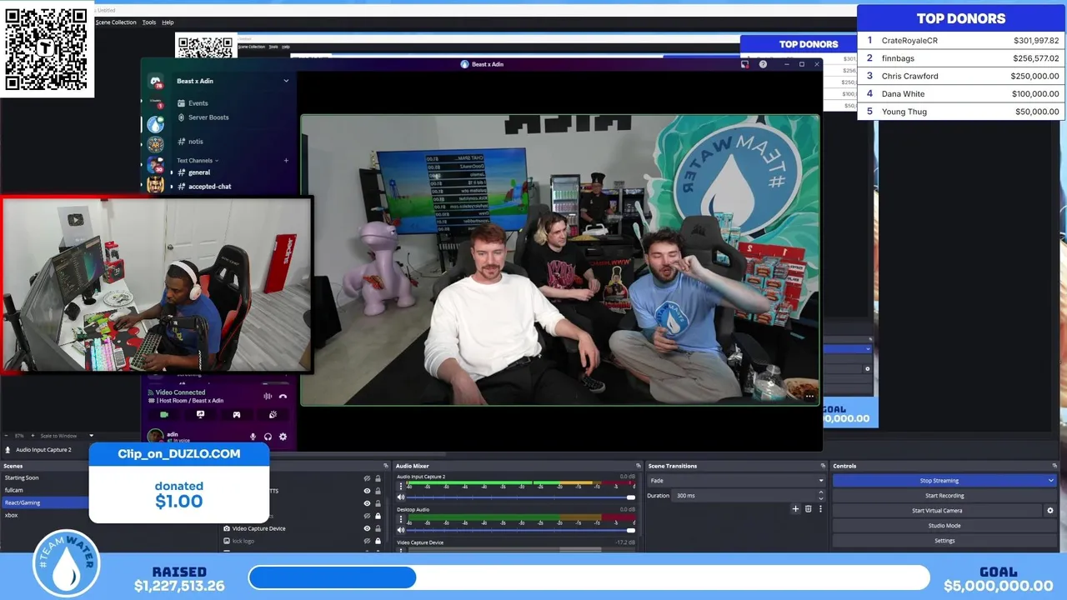Disconnect from the Discord voice call
The width and height of the screenshot is (1067, 600).
[283, 397]
